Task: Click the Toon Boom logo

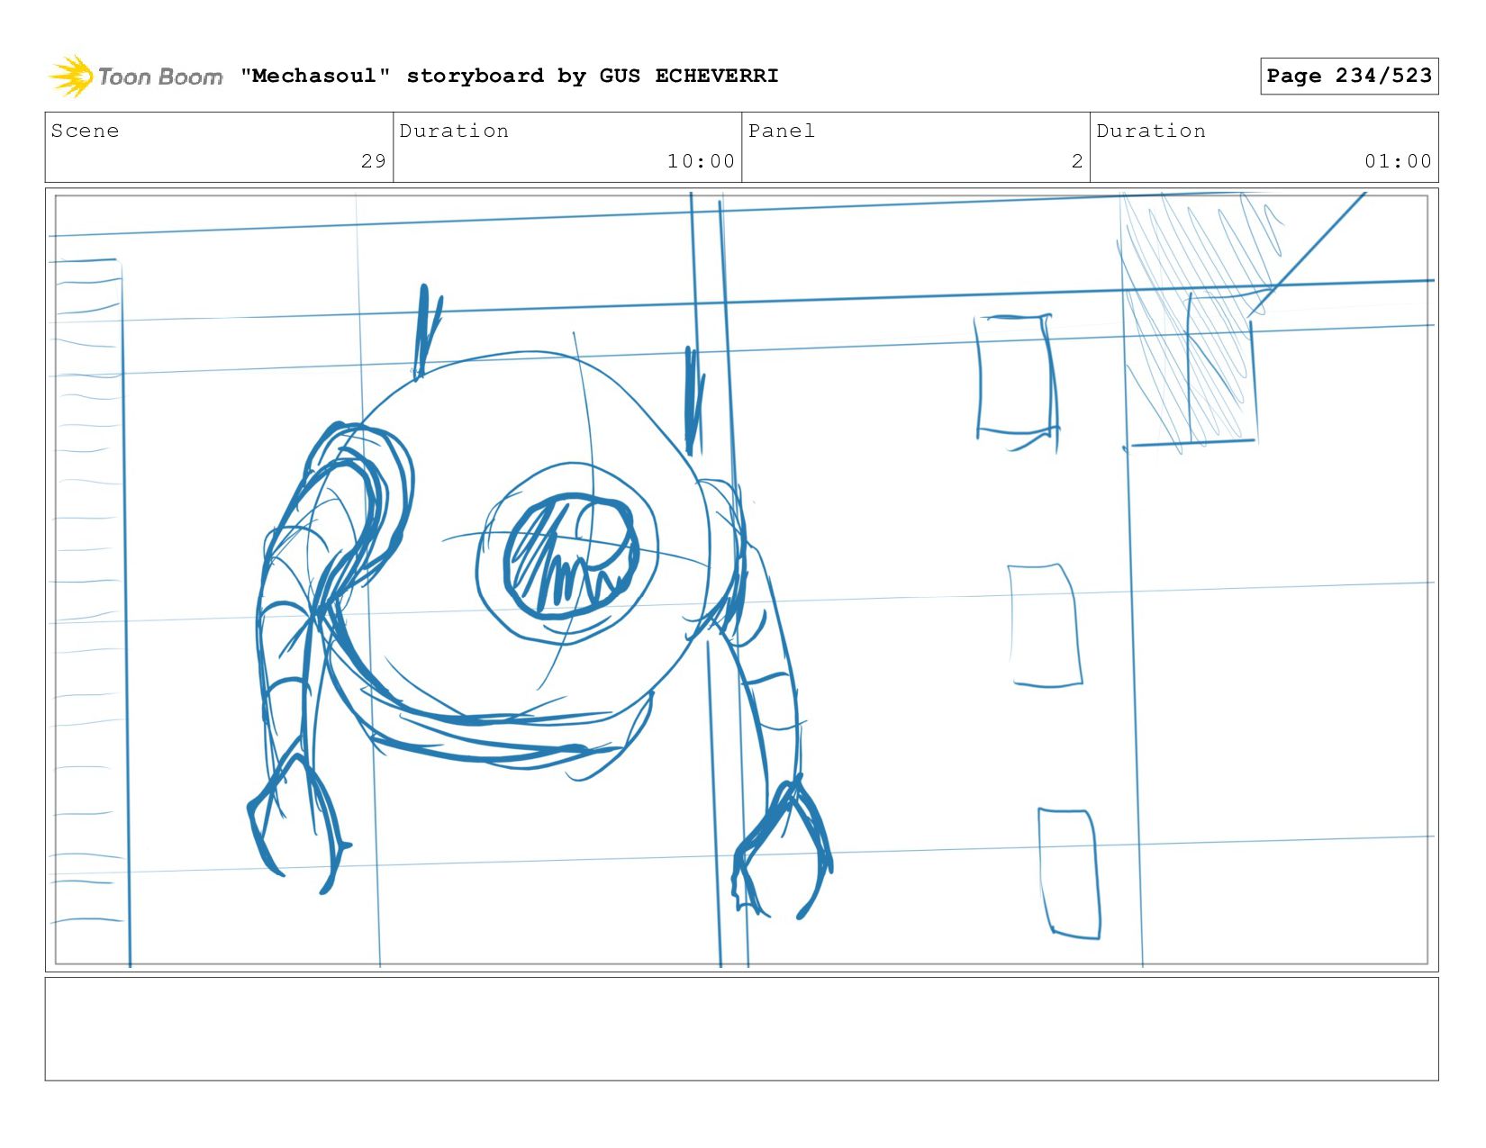Action: (135, 77)
